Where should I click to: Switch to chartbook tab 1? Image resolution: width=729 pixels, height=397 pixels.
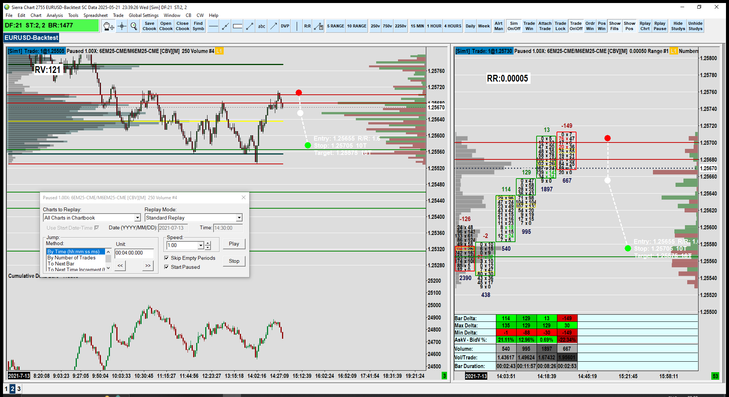[x=6, y=389]
